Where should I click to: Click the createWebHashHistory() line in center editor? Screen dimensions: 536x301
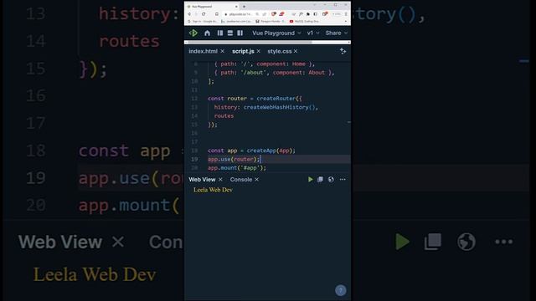[266, 107]
